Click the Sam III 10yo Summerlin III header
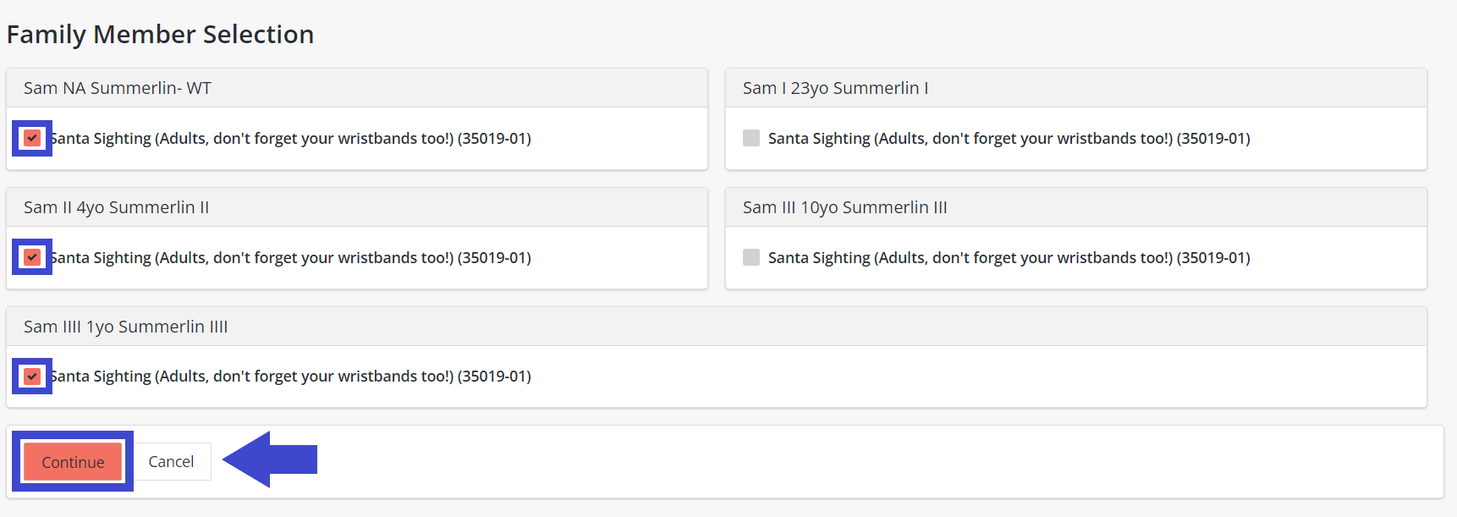 (844, 207)
